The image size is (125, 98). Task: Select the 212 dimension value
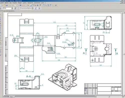pyautogui.click(x=54, y=22)
